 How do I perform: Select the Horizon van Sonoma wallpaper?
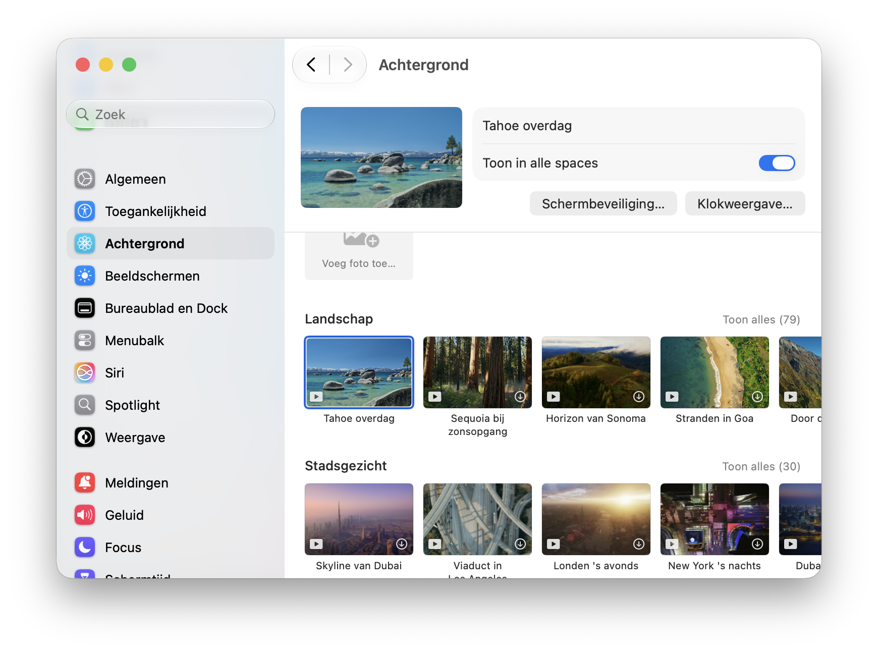pyautogui.click(x=596, y=372)
